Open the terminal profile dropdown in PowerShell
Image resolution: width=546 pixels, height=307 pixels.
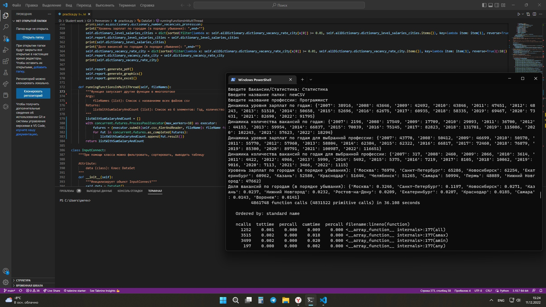311,80
